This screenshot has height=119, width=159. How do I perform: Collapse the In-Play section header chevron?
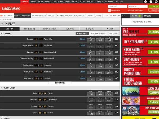(2, 24)
